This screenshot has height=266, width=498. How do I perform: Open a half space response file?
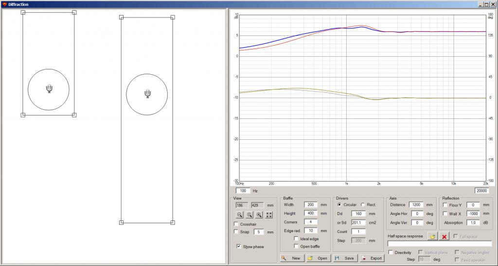point(432,236)
